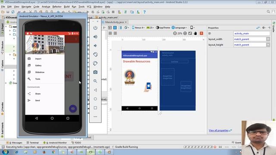
Task: Click the Sync project toolbar icon
Action: coord(13,12)
